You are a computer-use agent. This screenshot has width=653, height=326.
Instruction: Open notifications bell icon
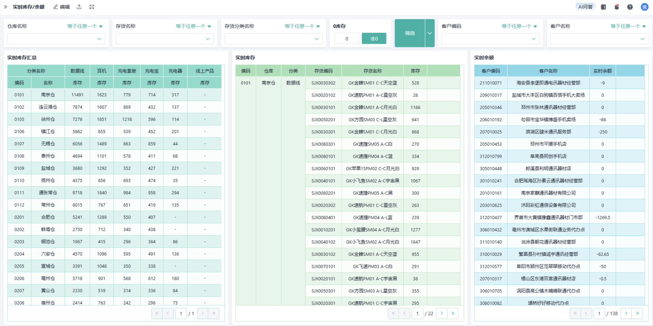coord(617,7)
